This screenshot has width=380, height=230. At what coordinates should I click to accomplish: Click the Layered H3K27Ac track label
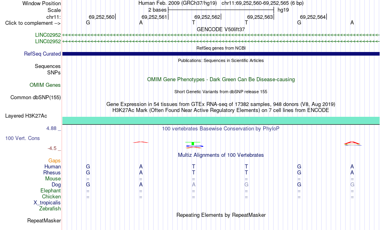(26, 116)
